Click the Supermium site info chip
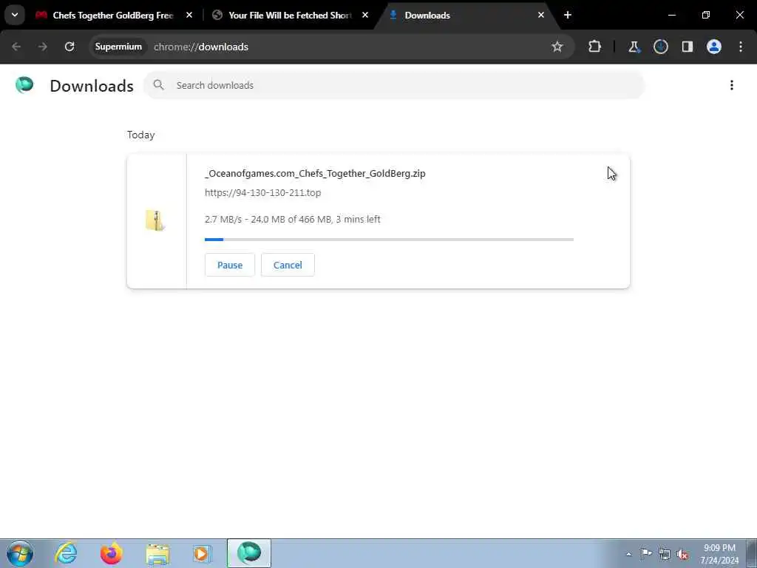This screenshot has height=568, width=757. (118, 47)
